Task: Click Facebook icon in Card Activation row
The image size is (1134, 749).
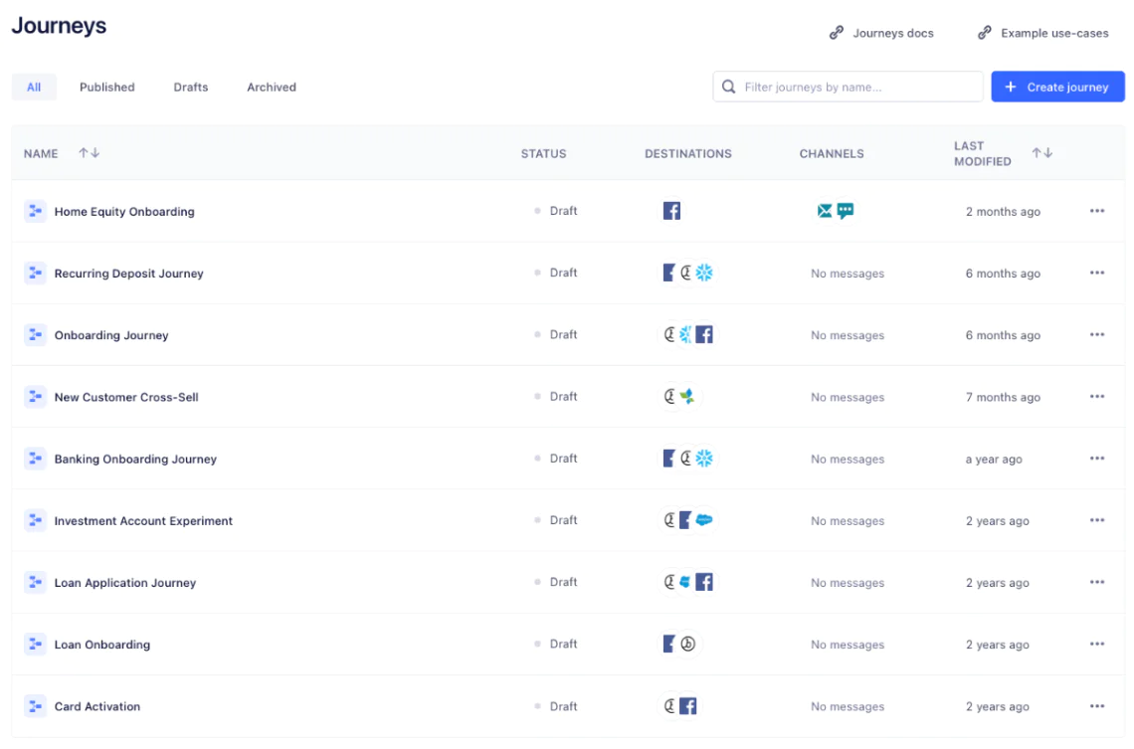Action: [x=688, y=706]
